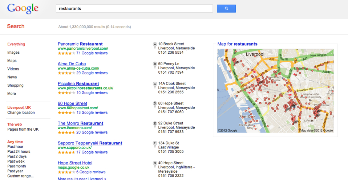348x180 pixels.
Task: Open 71 Google reviews link
Action: tap(92, 53)
